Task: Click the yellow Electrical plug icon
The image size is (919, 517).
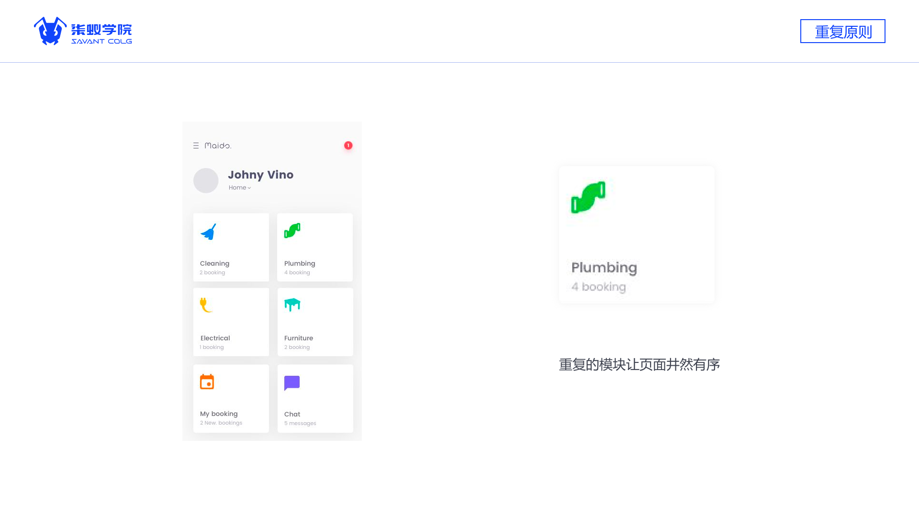Action: (206, 305)
